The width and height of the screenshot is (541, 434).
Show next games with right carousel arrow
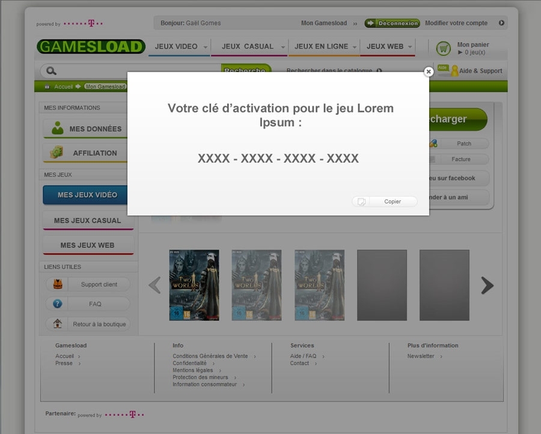487,286
